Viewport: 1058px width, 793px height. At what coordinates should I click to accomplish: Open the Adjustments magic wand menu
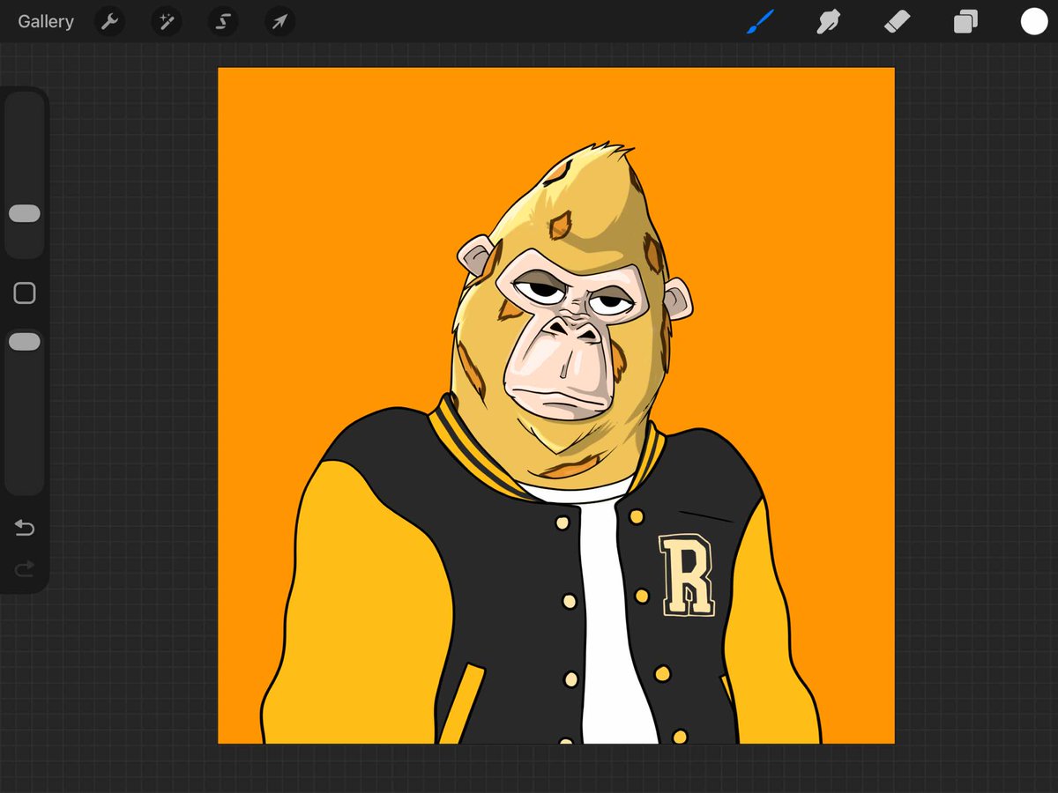click(166, 22)
